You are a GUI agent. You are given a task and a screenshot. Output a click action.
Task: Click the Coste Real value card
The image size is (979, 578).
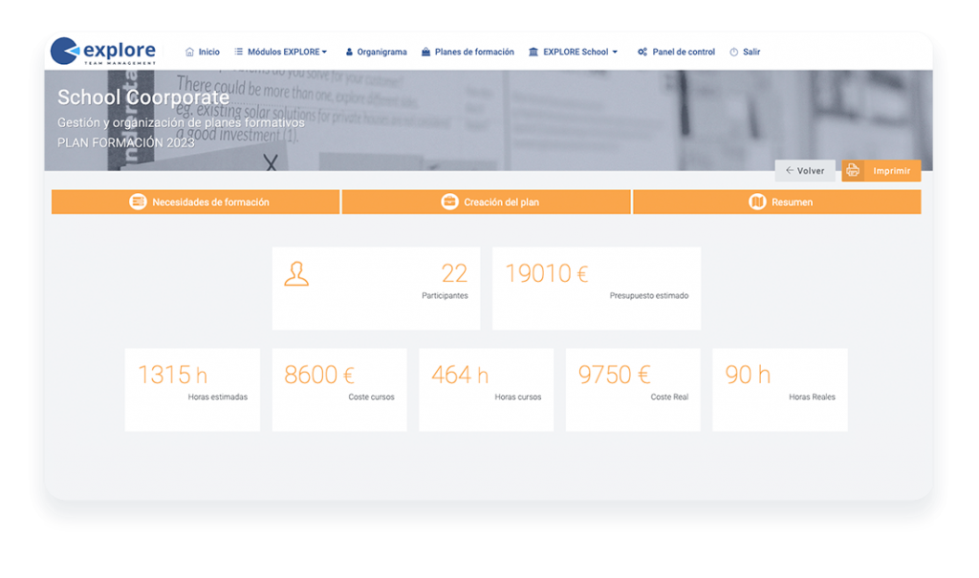(x=633, y=389)
